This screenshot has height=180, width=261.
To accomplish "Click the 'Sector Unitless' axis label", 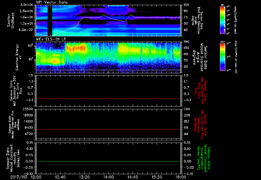I will point(11,20).
